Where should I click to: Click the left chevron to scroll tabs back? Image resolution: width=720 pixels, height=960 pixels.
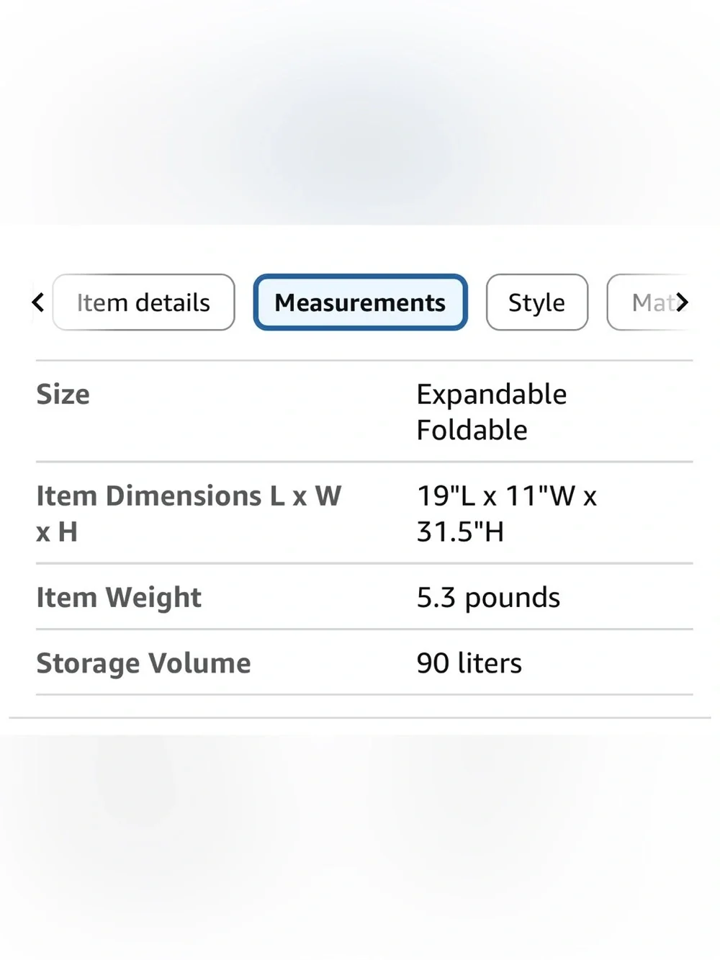coord(38,302)
